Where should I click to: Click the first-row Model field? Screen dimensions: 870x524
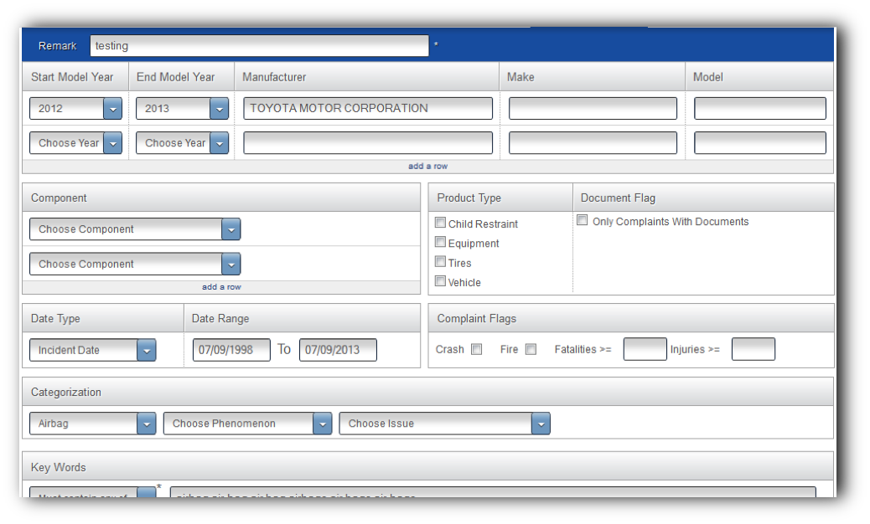(x=760, y=109)
